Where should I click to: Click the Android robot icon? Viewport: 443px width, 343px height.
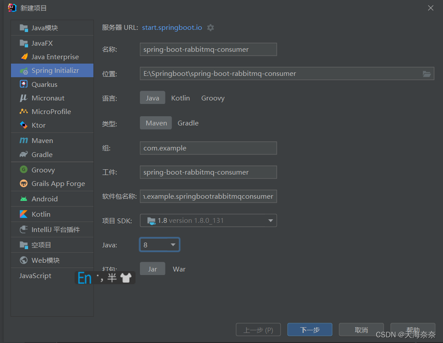24,199
